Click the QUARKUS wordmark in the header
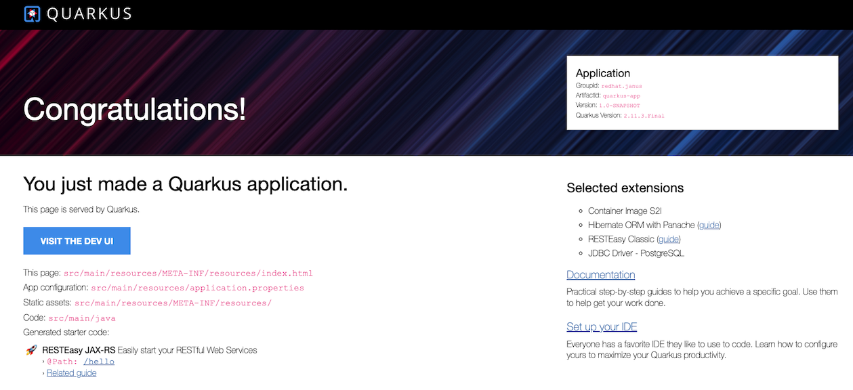Screen dimensions: 853x390 click(x=89, y=14)
